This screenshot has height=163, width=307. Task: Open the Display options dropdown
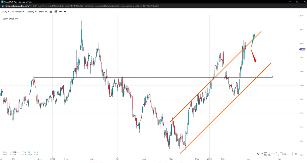(31, 12)
